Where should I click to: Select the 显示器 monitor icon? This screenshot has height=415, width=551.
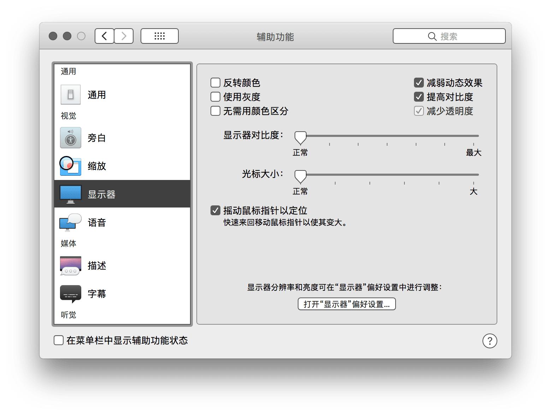click(71, 194)
